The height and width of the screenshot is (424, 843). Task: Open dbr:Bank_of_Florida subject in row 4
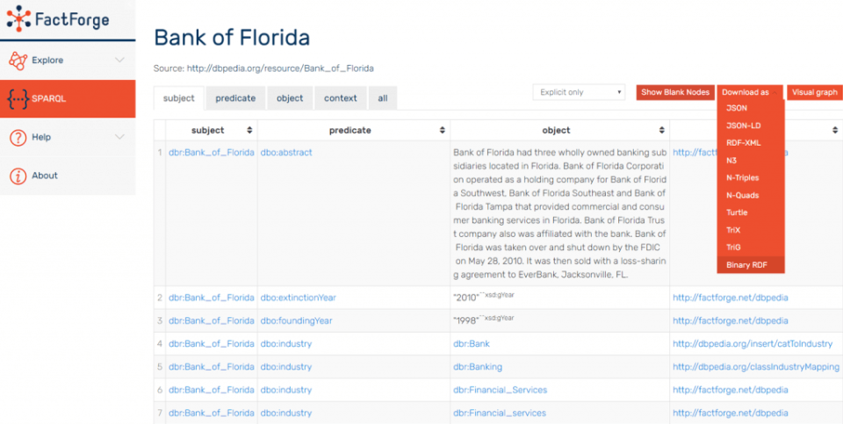(212, 344)
